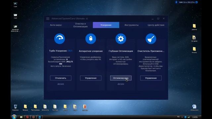Click the round blue icon right of CPU

point(197,2)
